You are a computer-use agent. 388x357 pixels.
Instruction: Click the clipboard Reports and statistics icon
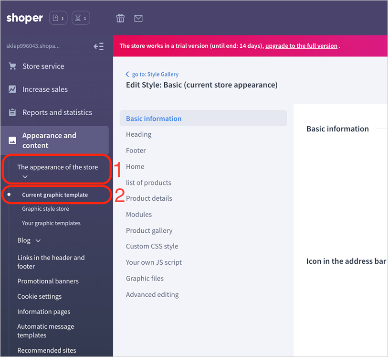[12, 112]
